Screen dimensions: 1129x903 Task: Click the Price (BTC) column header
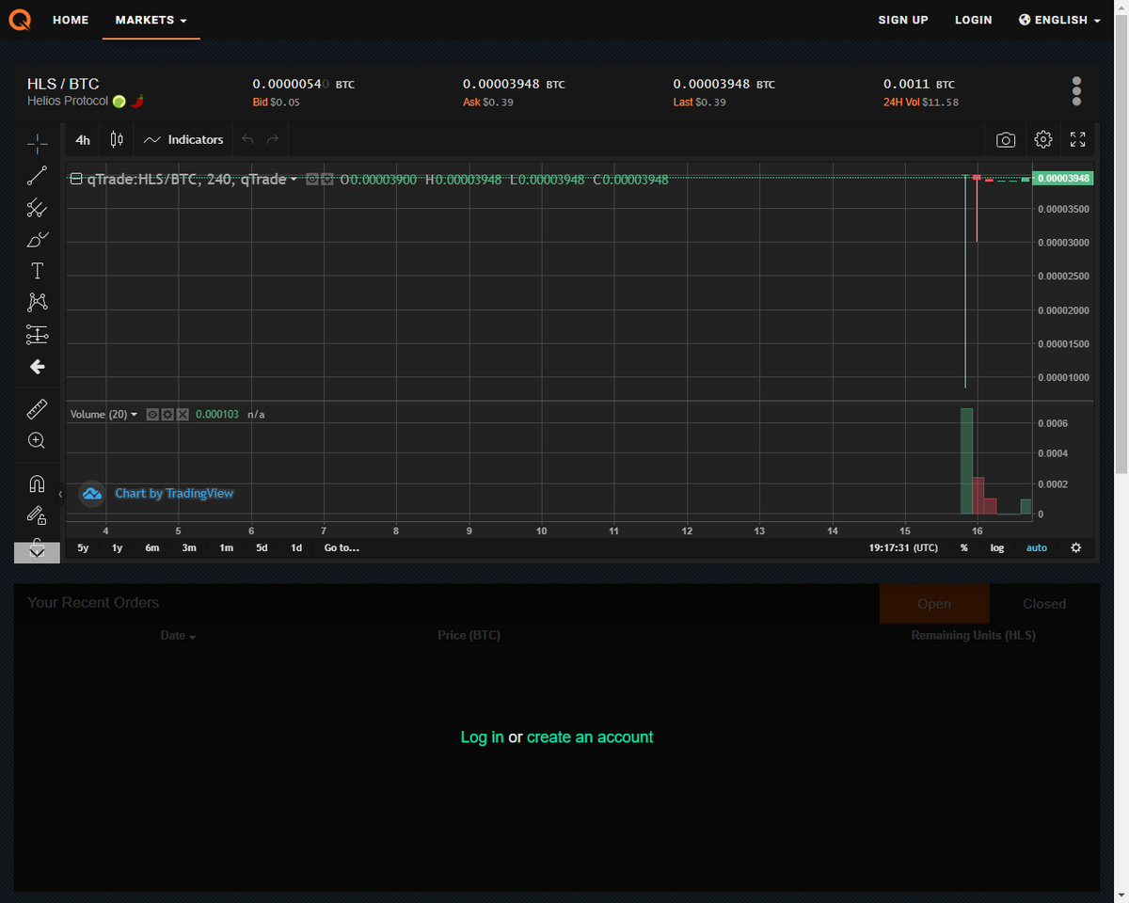[469, 636]
